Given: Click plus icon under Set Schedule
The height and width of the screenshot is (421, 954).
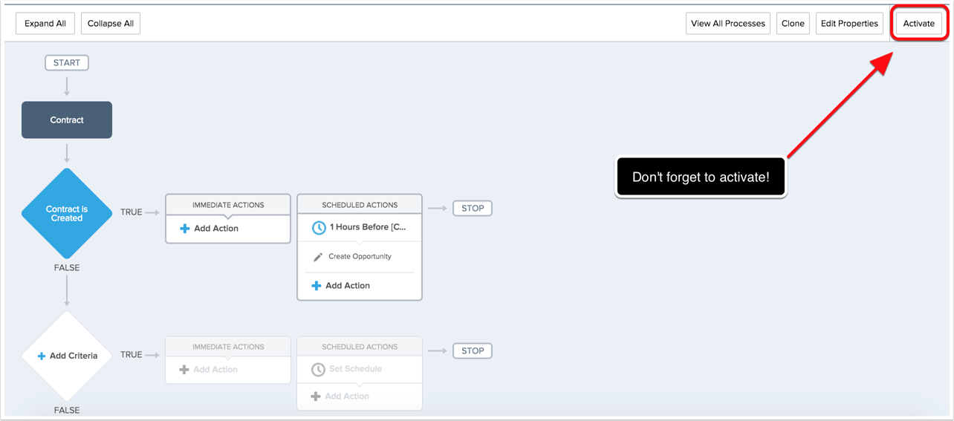Looking at the screenshot, I should point(316,396).
